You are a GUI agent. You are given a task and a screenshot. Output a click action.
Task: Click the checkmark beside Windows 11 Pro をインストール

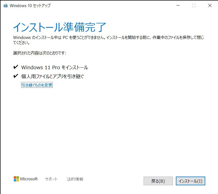tap(16, 67)
